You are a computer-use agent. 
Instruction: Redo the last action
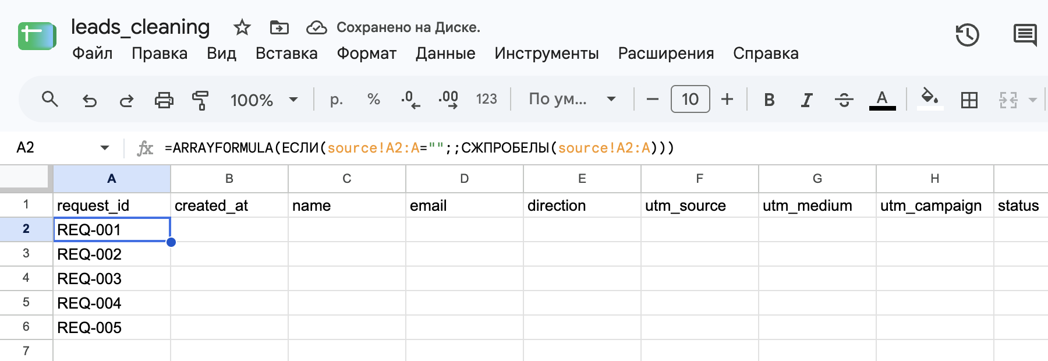126,100
